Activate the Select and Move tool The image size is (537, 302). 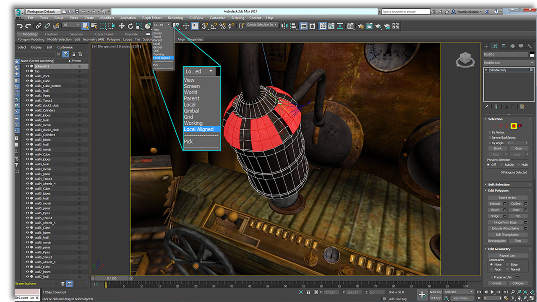tap(122, 26)
